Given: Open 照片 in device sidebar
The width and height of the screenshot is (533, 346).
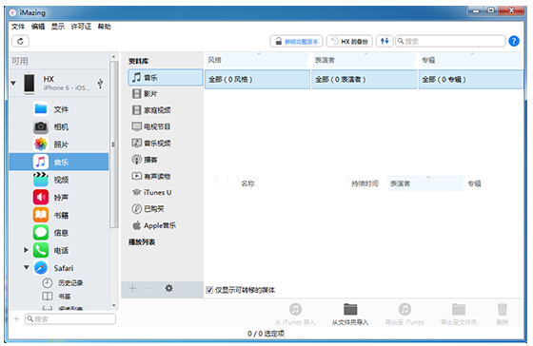Looking at the screenshot, I should point(59,144).
